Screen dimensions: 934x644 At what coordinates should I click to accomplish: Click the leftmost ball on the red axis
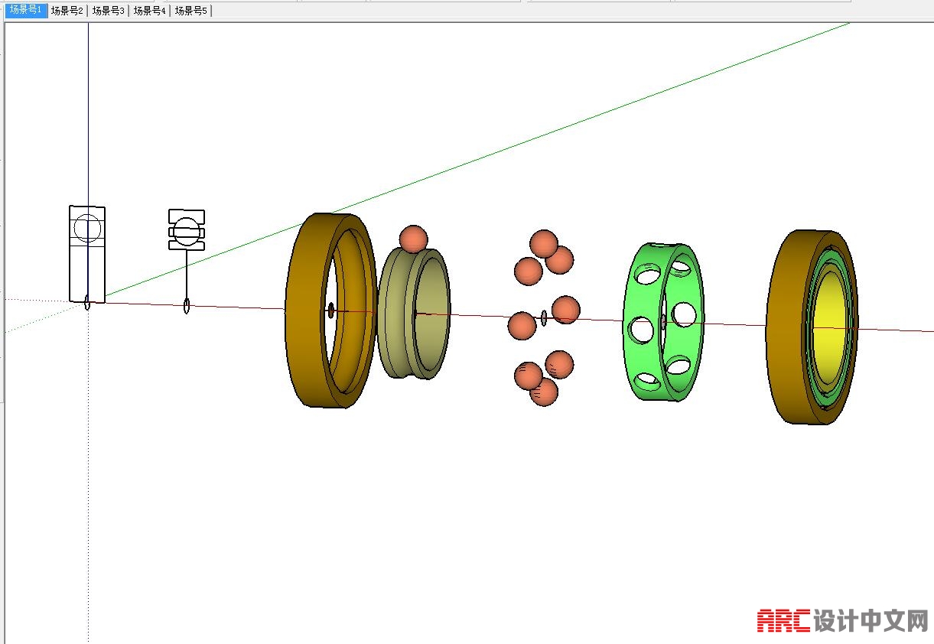pyautogui.click(x=522, y=326)
